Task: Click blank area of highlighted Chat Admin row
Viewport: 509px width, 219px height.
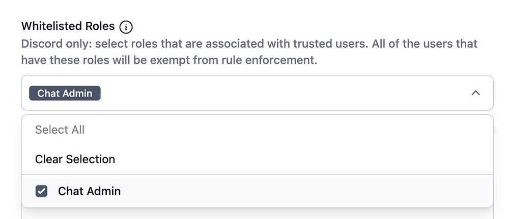Action: click(x=305, y=191)
